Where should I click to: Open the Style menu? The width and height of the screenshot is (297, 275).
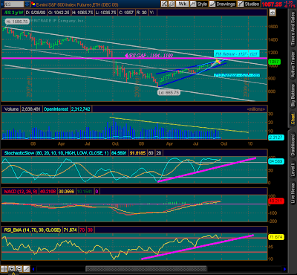point(199,4)
